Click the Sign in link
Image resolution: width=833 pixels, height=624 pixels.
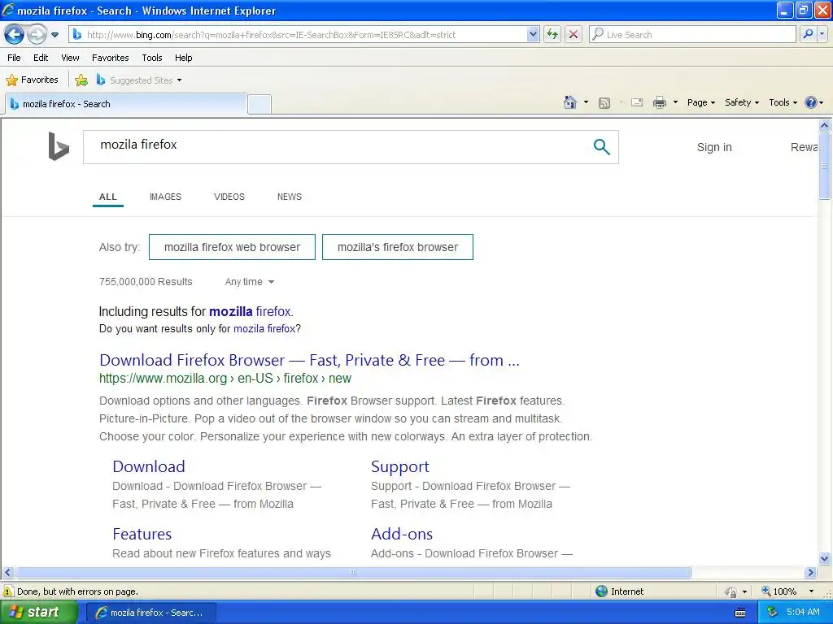point(714,147)
